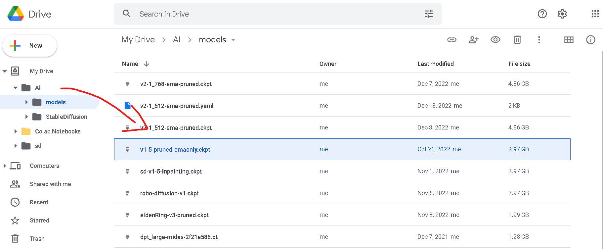
Task: Select the sd folder in sidebar
Action: (x=38, y=146)
